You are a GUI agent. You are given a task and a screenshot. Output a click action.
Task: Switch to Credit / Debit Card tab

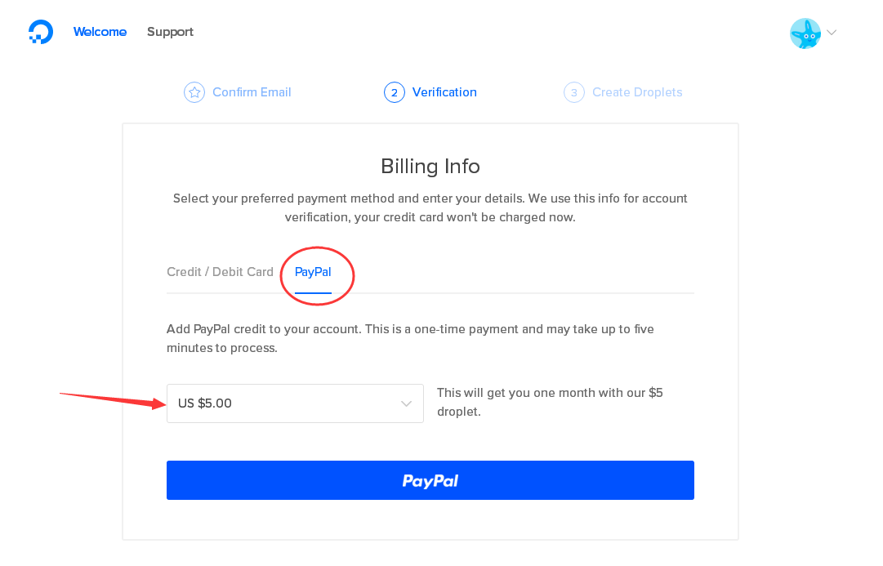(x=221, y=272)
